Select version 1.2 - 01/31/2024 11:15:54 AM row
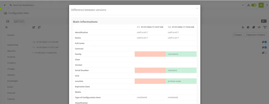This screenshot has width=269, height=104. (x=45, y=42)
